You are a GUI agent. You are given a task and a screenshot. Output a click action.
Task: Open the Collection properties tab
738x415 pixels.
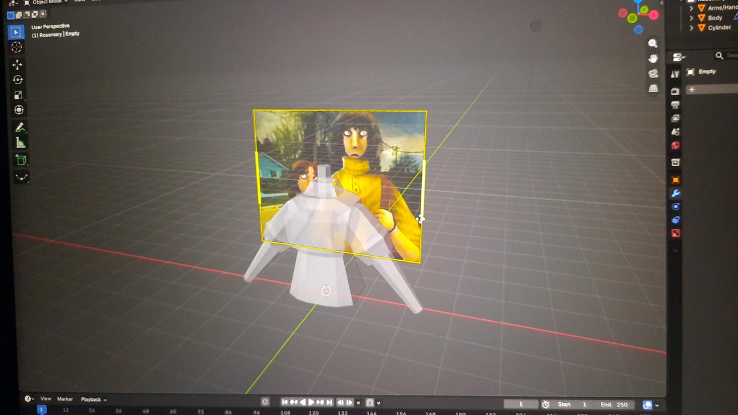click(x=675, y=162)
